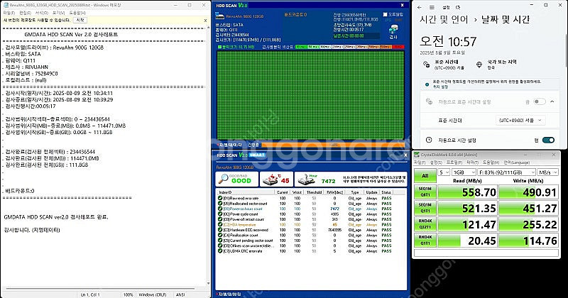
Task: Open the Notepad Edit menu
Action: (25, 13)
